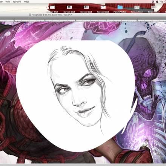Open the View menu
The width and height of the screenshot is (166, 166).
(x=8, y=2)
